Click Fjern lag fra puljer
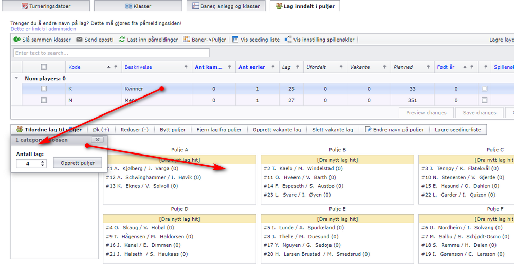514x270 pixels. (219, 129)
